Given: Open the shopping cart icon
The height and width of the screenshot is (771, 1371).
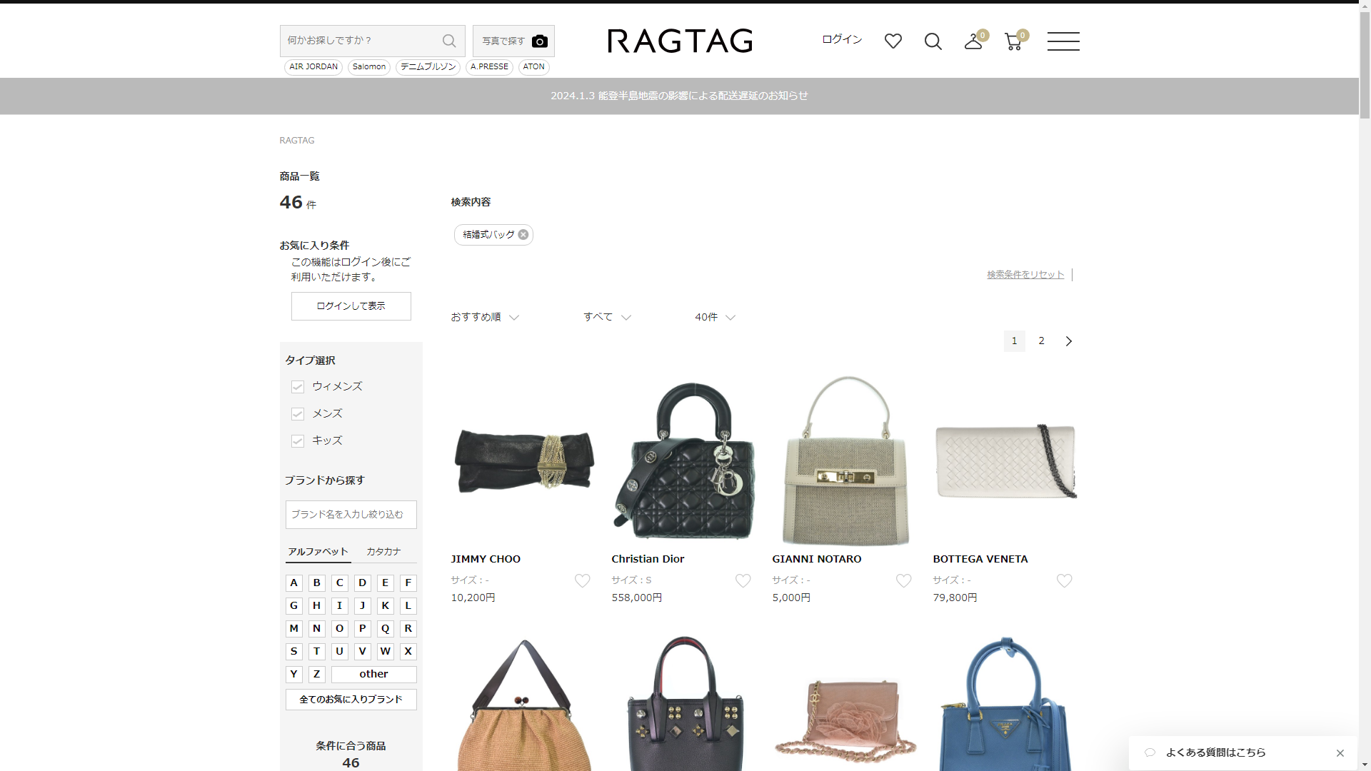Looking at the screenshot, I should [1013, 41].
